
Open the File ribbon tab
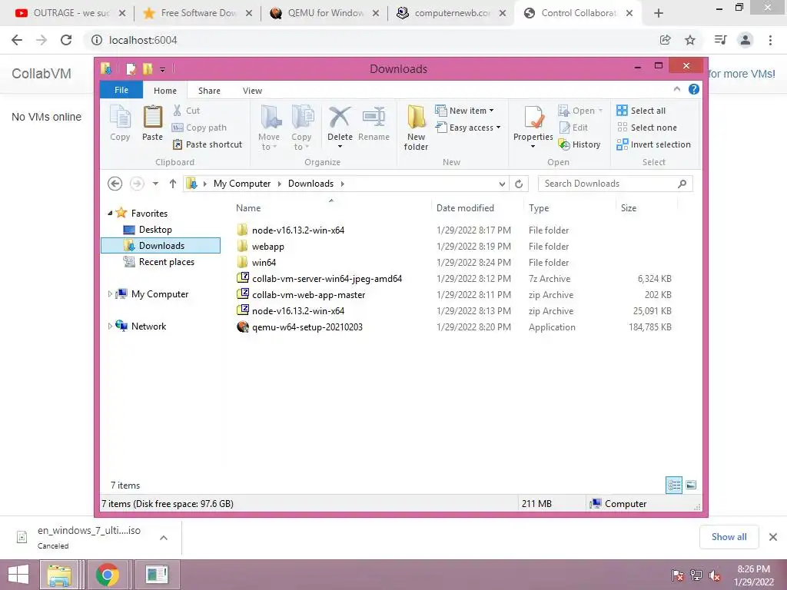coord(121,91)
